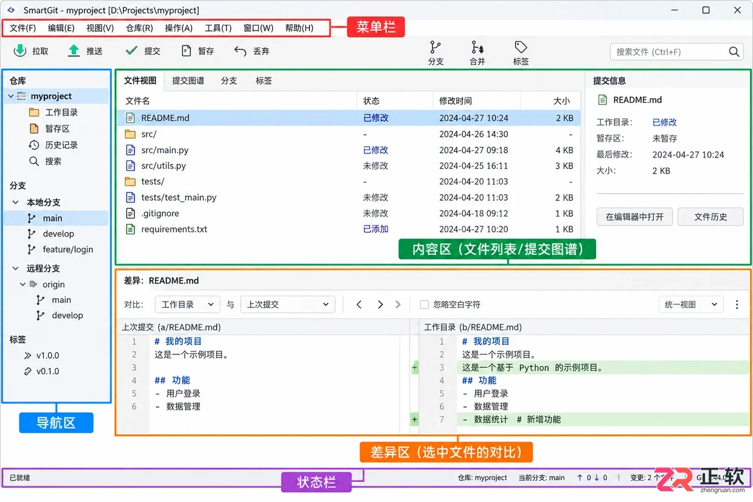Screen dimensions: 753x502
Task: Switch to the 标签 tab in the content area
Action: tap(264, 80)
